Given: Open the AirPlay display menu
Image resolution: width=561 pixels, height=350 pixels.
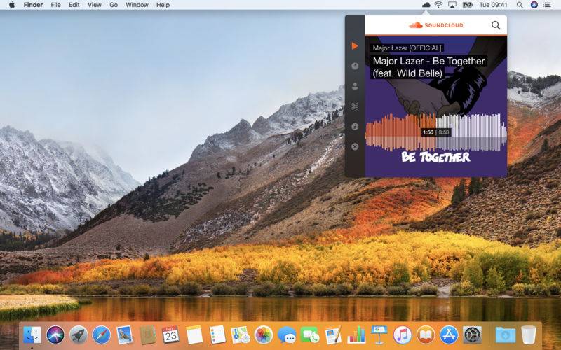Looking at the screenshot, I should click(452, 5).
